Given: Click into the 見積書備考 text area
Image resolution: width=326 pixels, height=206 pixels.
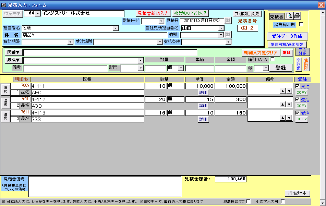Looking at the screenshot, I should 105,186.
